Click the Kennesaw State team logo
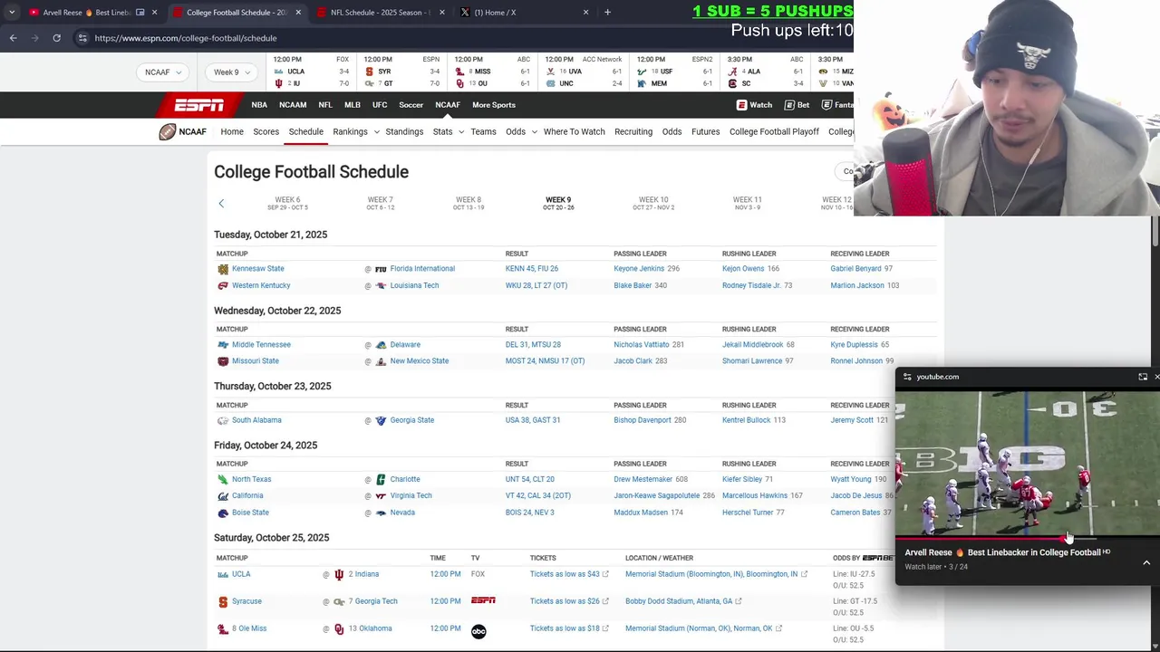 [x=223, y=269]
